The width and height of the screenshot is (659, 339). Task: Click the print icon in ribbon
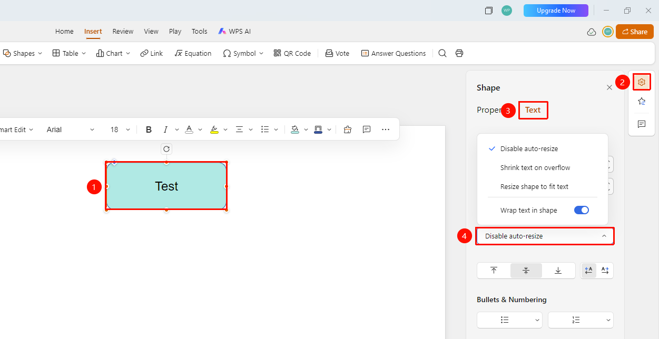459,53
